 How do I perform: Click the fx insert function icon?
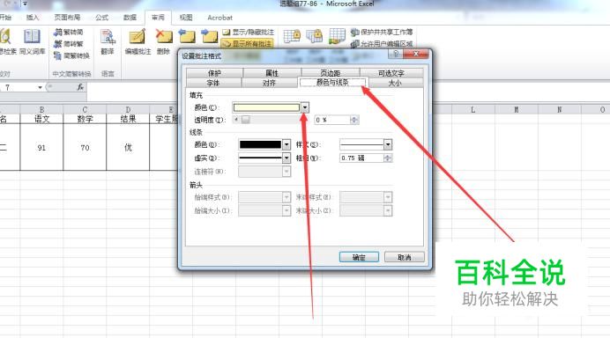coord(80,87)
